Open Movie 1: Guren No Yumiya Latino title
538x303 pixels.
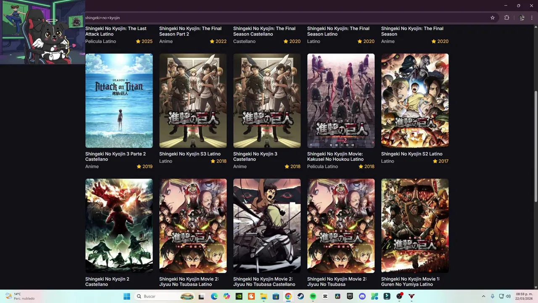(410, 282)
